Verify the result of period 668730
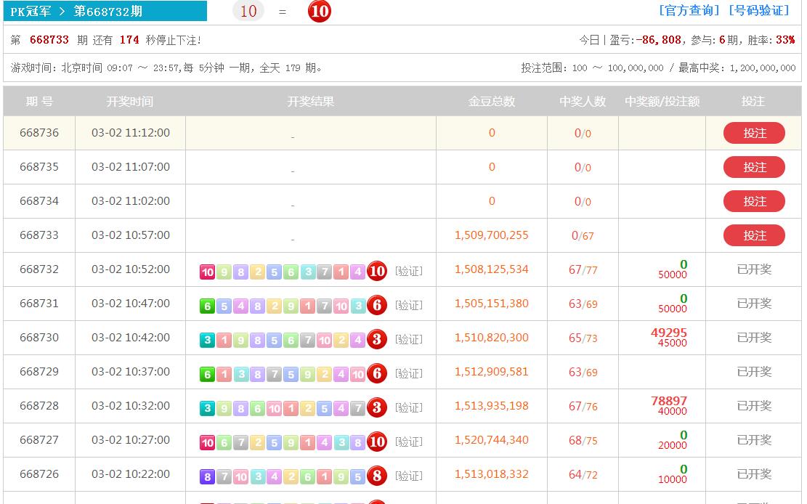Viewport: 807px width, 504px height. (408, 339)
